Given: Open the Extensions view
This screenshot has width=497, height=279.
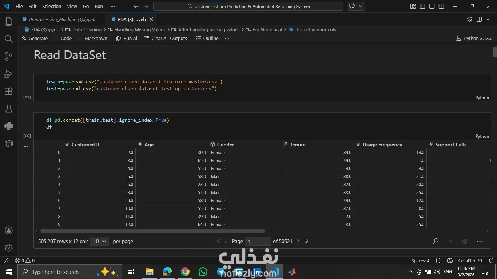Looking at the screenshot, I should pyautogui.click(x=9, y=91).
